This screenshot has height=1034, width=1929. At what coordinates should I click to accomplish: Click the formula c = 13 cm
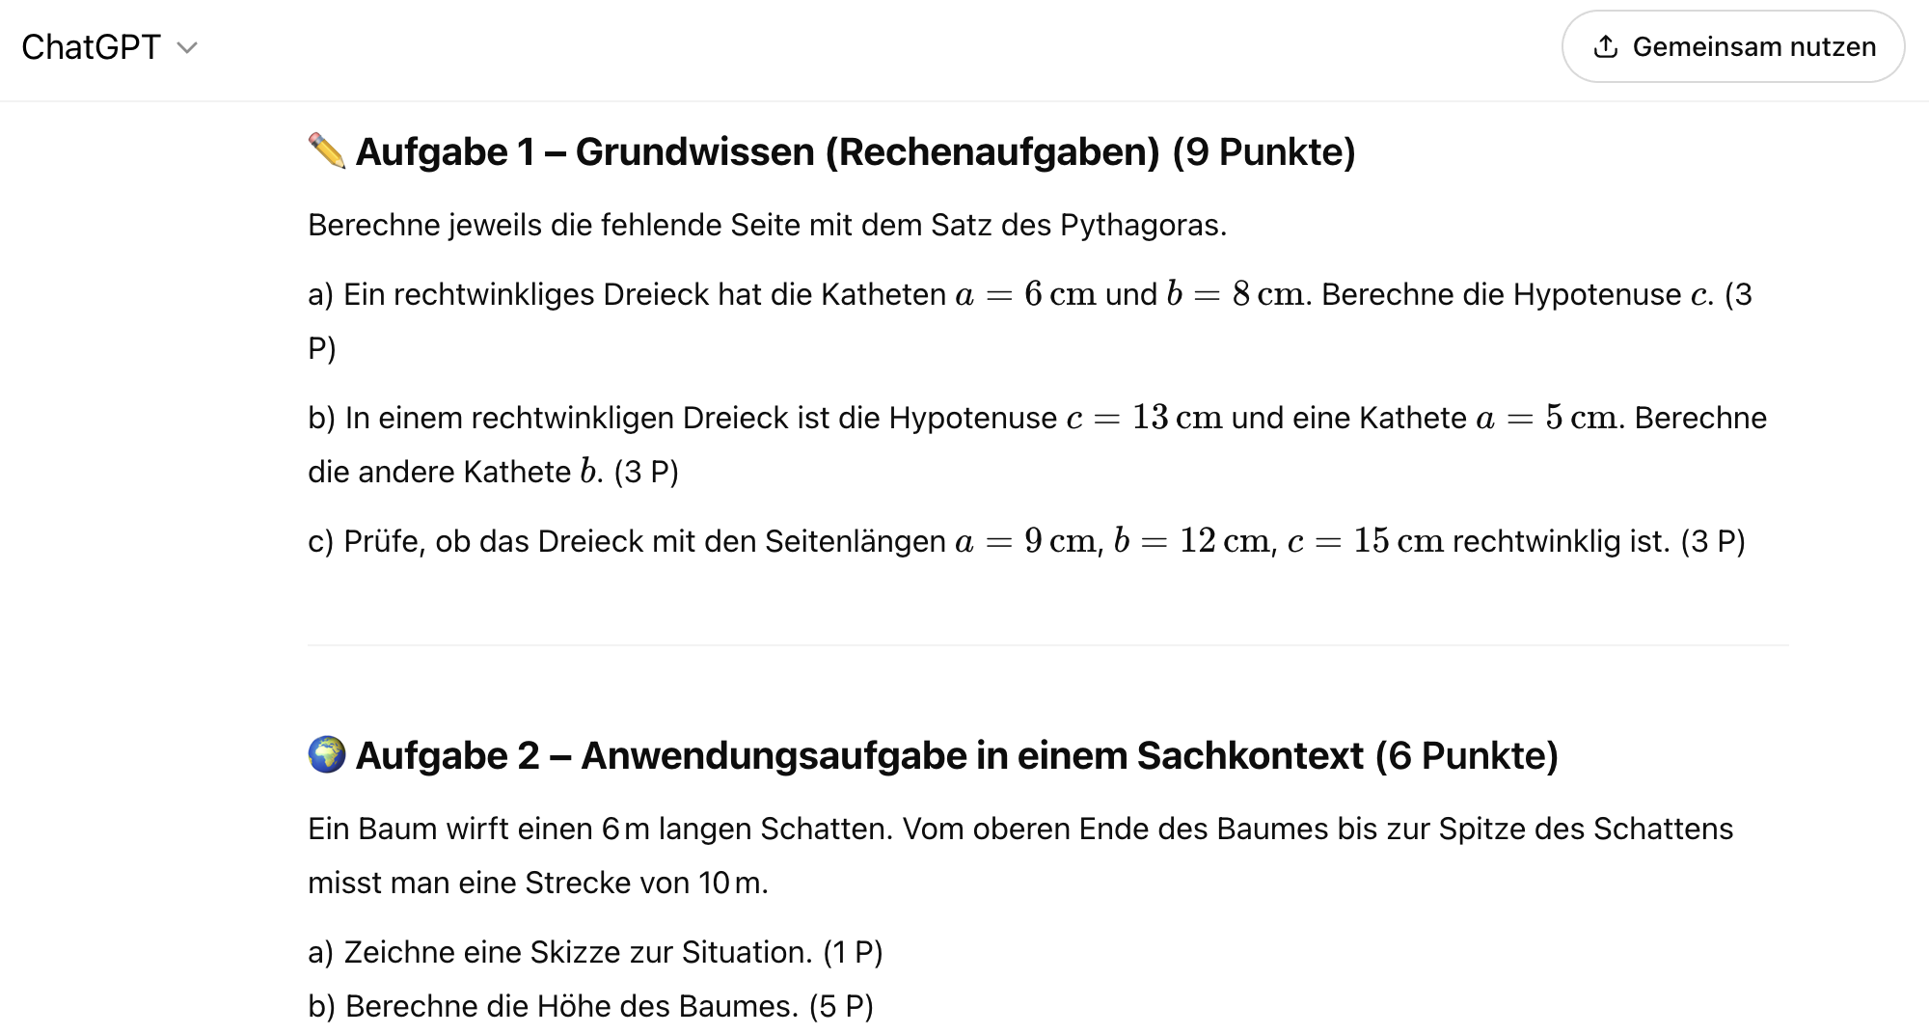[x=1144, y=418]
